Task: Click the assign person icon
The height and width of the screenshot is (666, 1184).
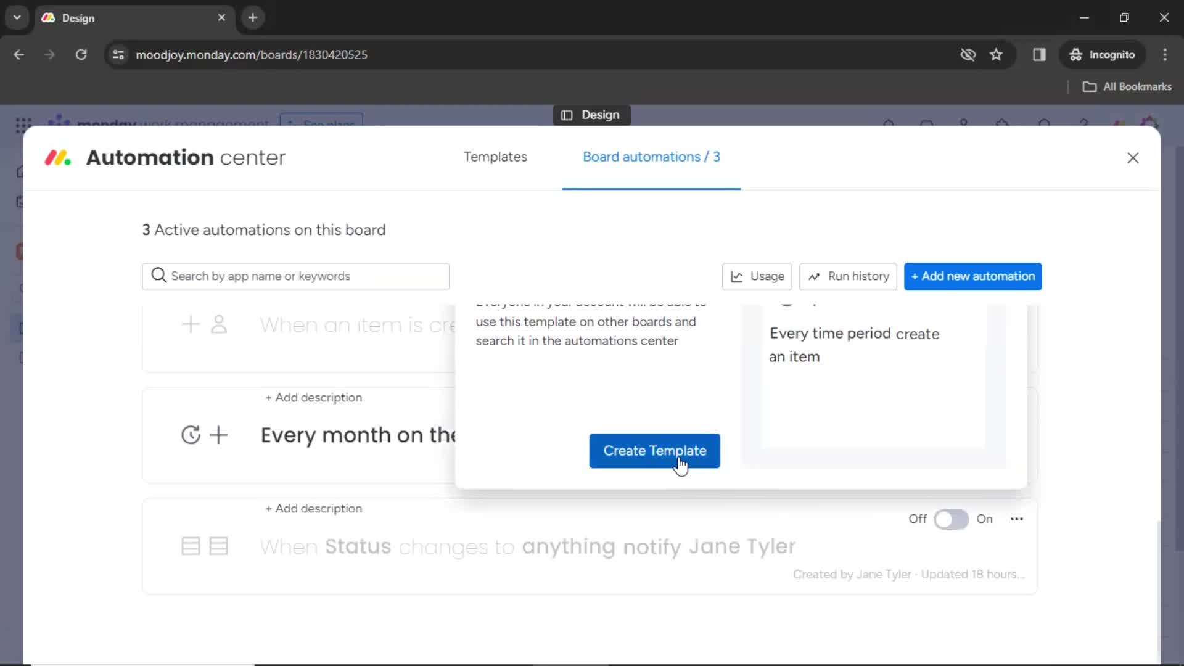Action: click(x=219, y=324)
